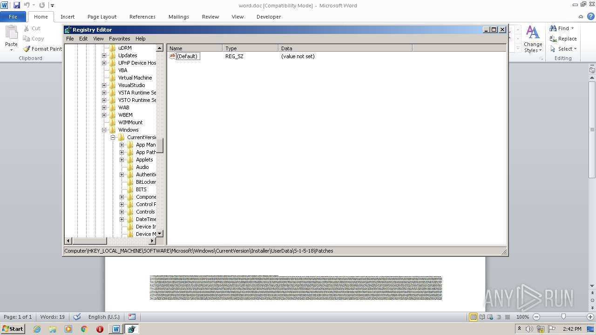596x335 pixels.
Task: Open the Registry Editor Favorites menu
Action: click(120, 39)
